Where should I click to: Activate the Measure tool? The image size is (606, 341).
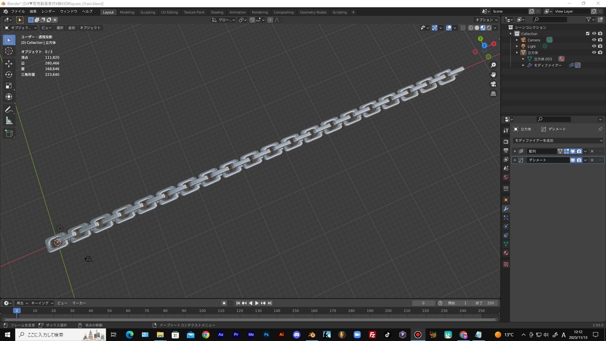pos(8,121)
